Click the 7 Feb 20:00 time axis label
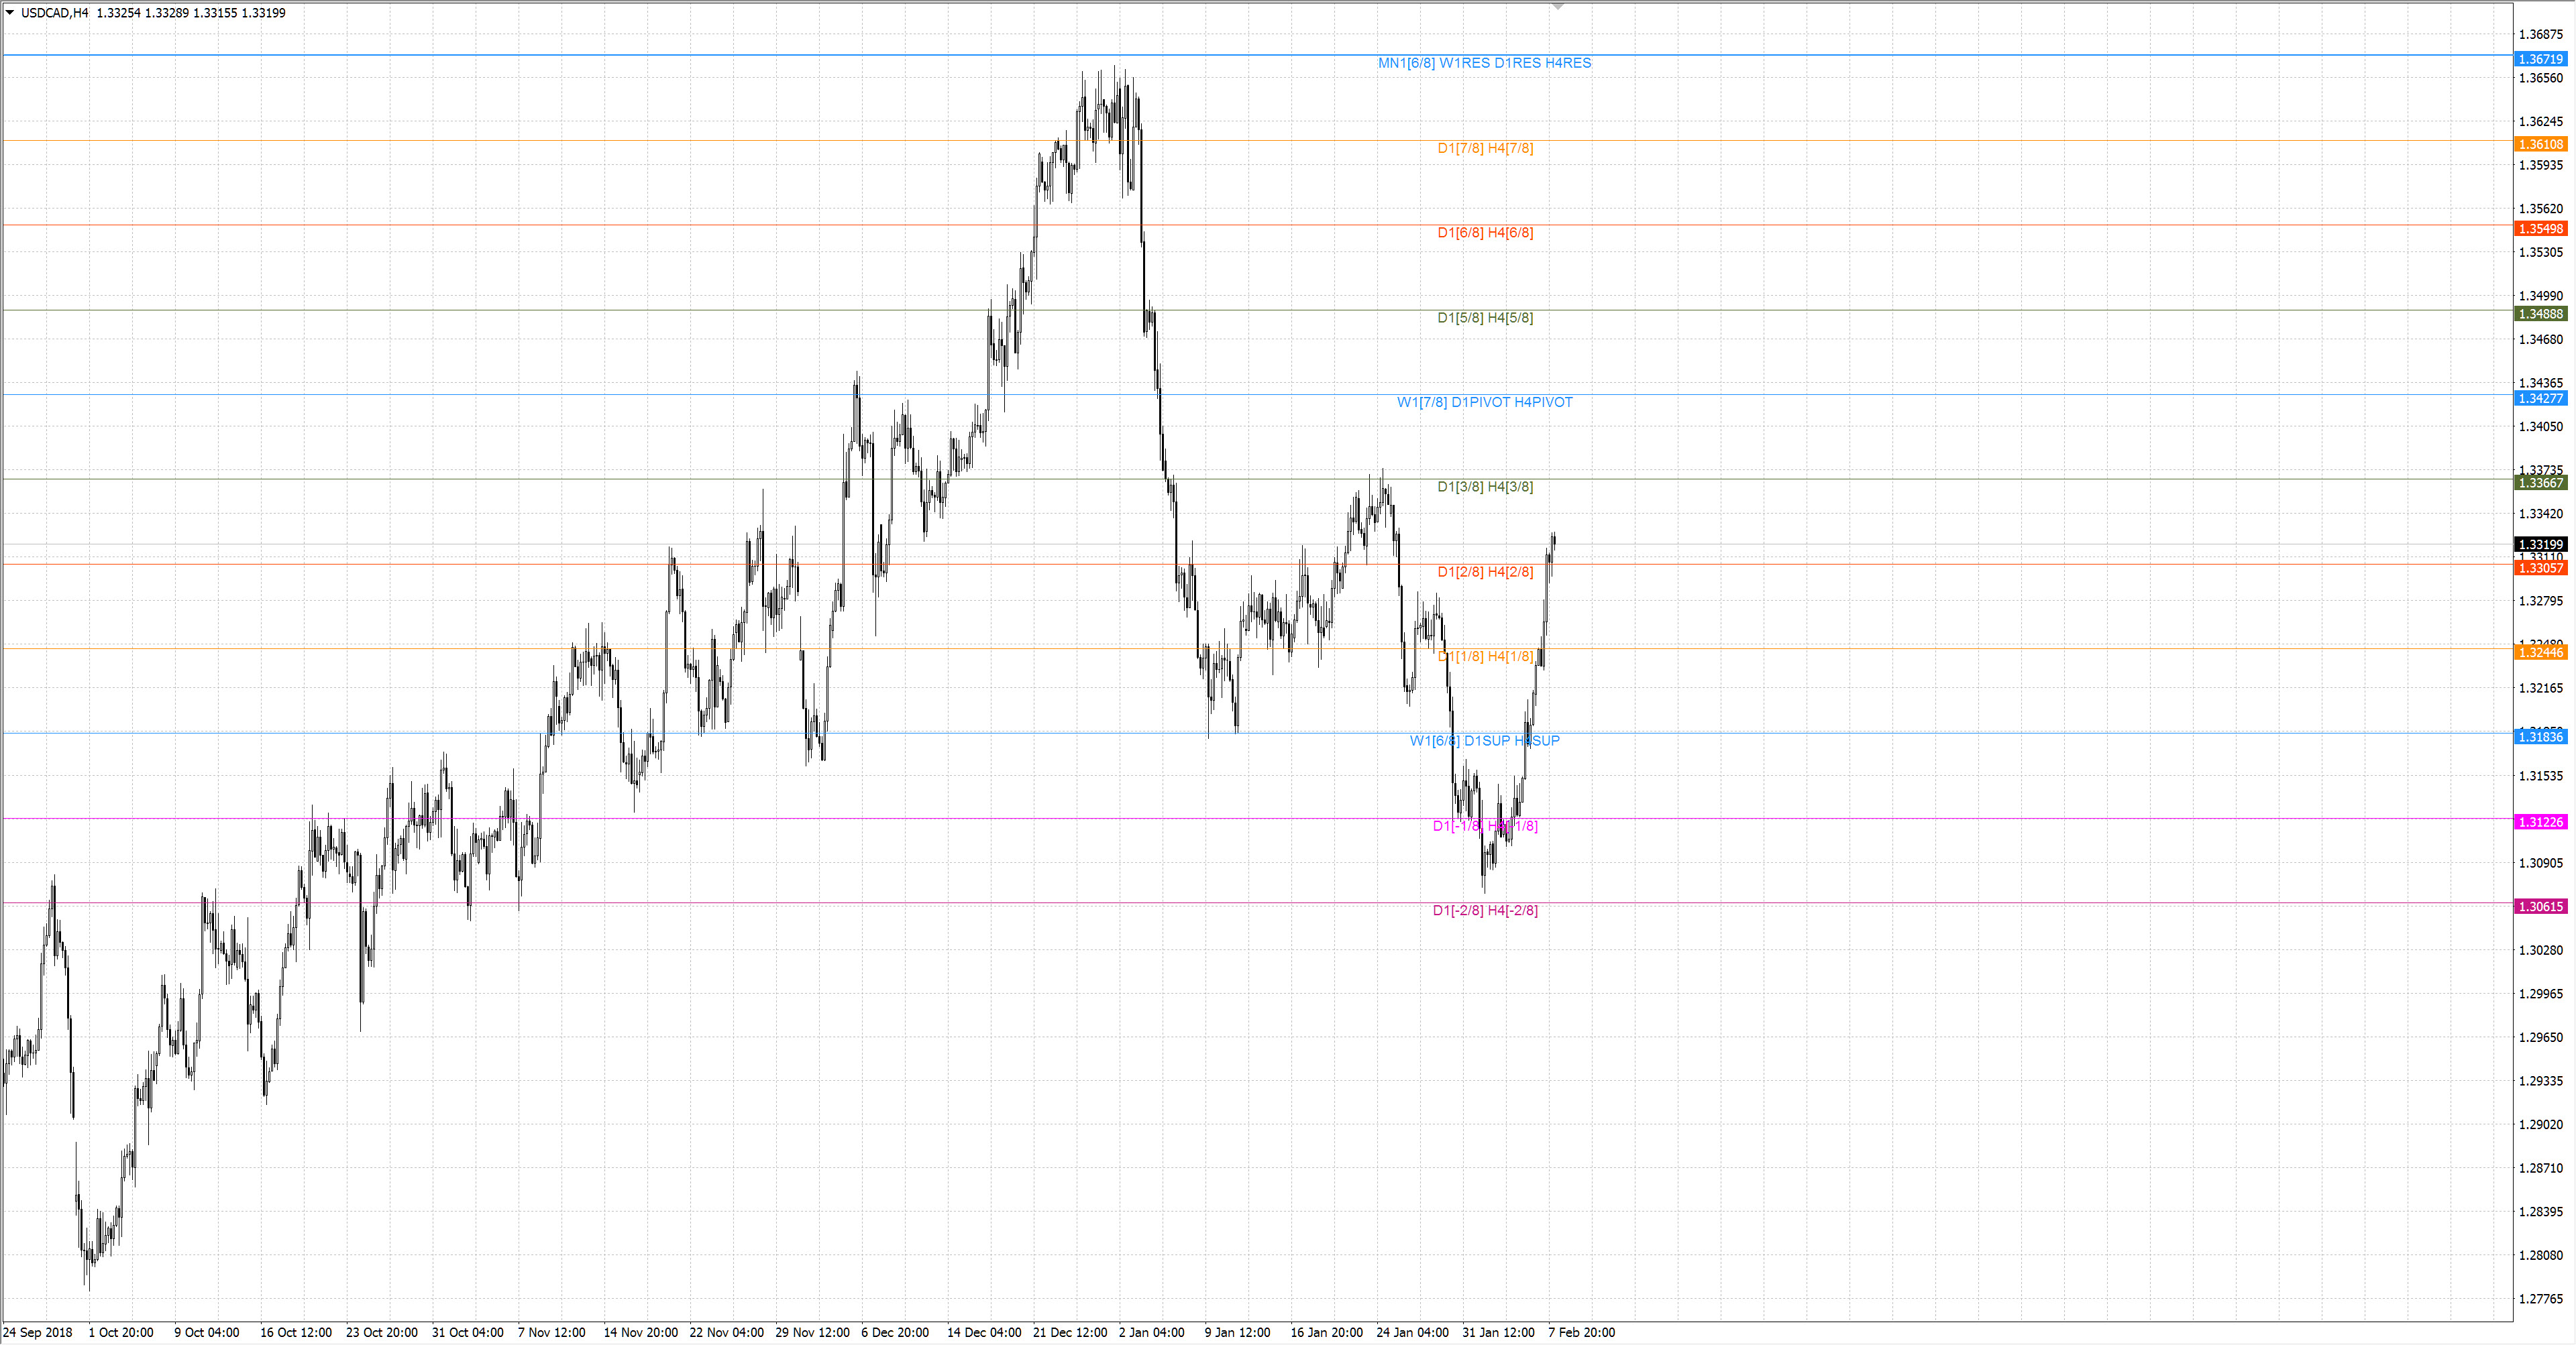2576x1345 pixels. (1581, 1332)
